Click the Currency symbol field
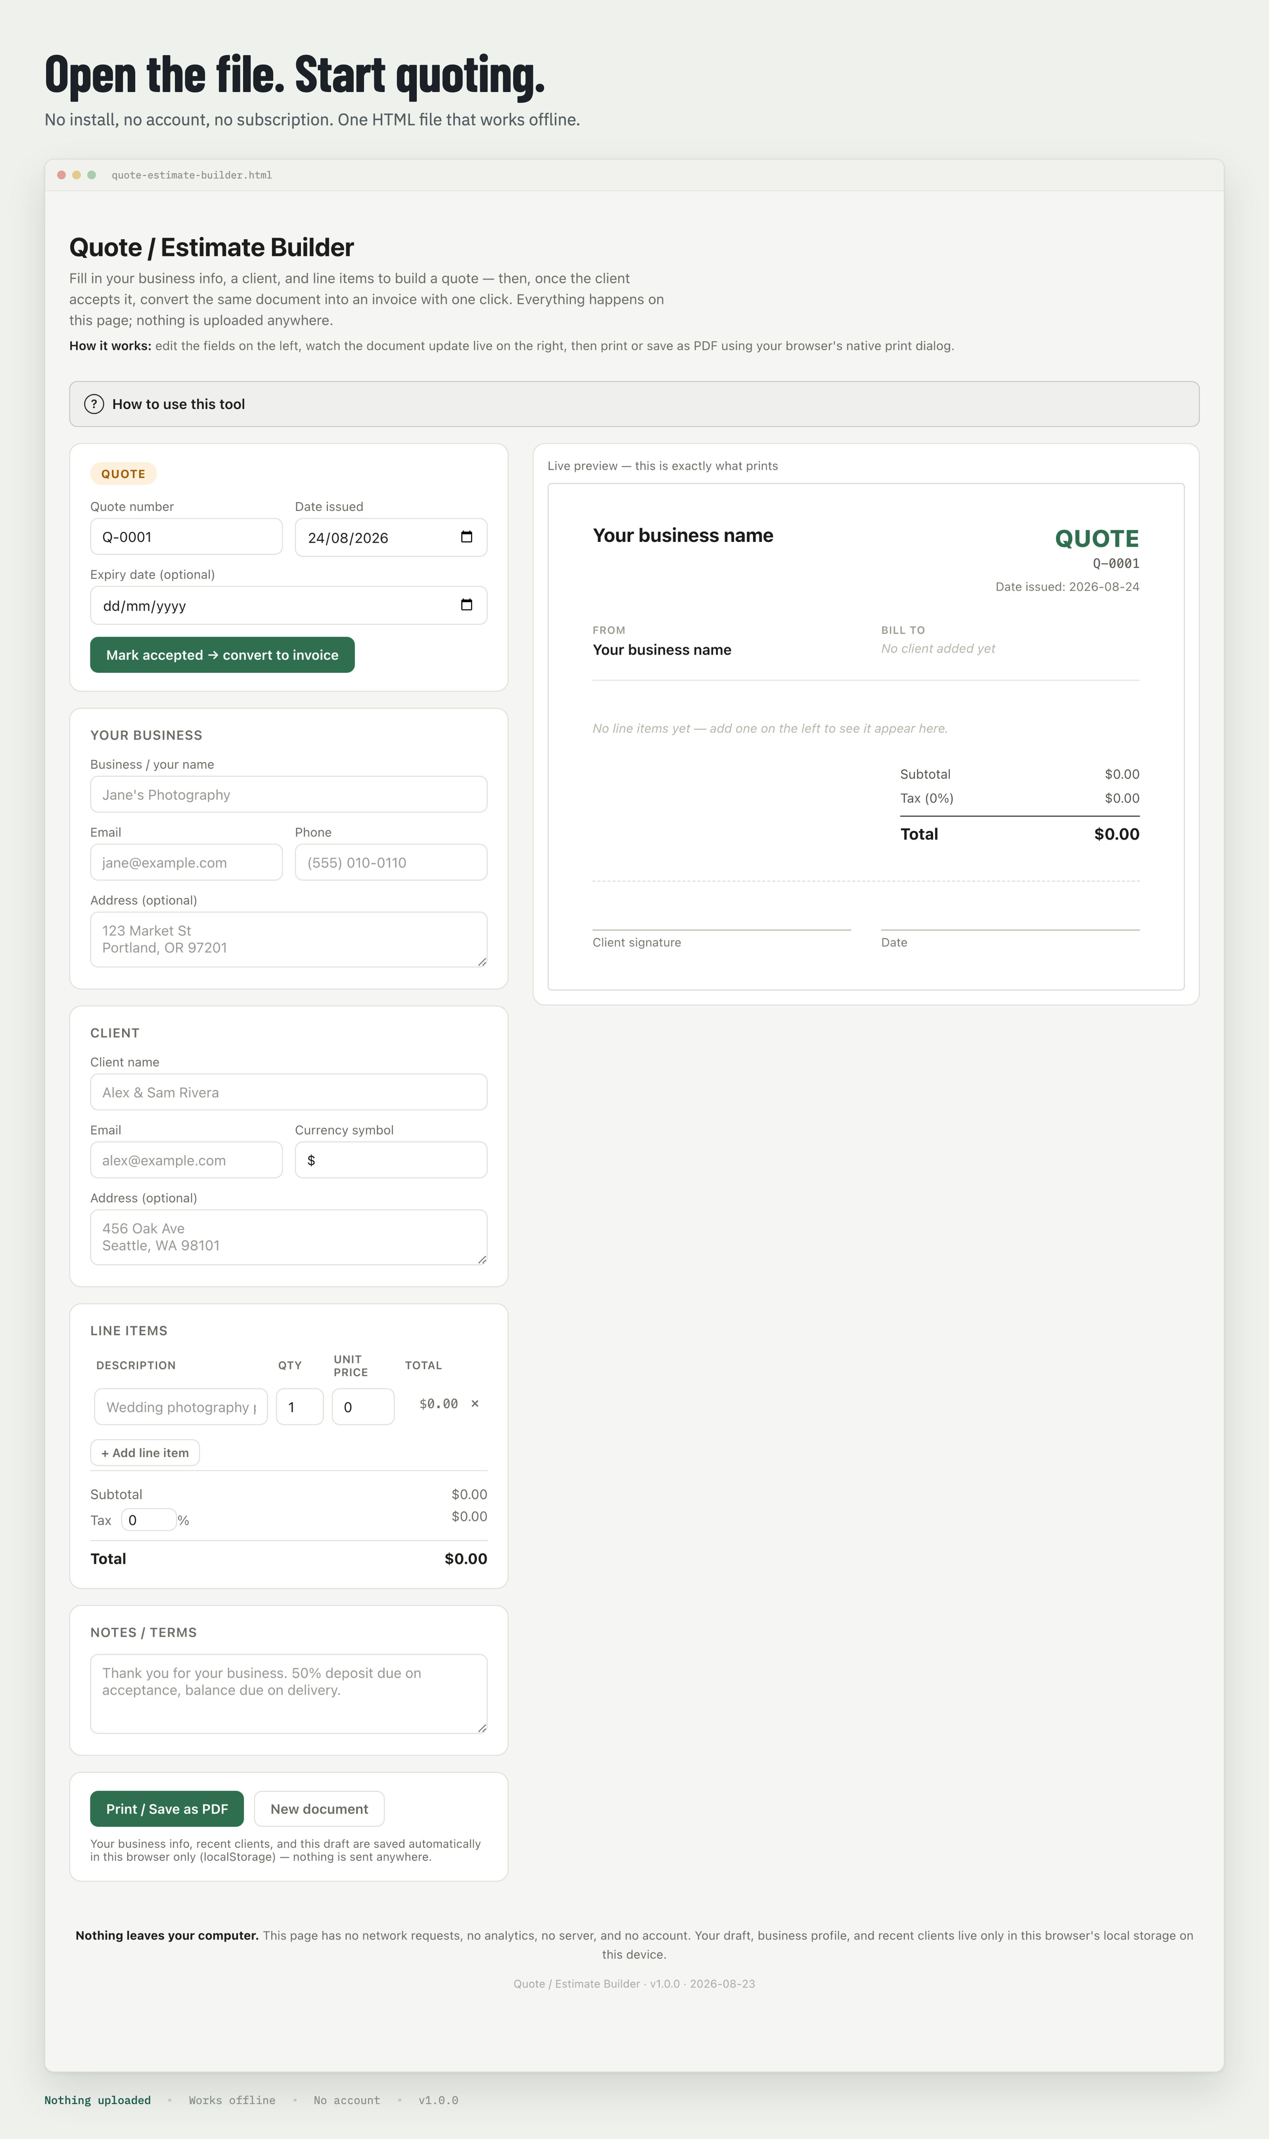 391,1160
